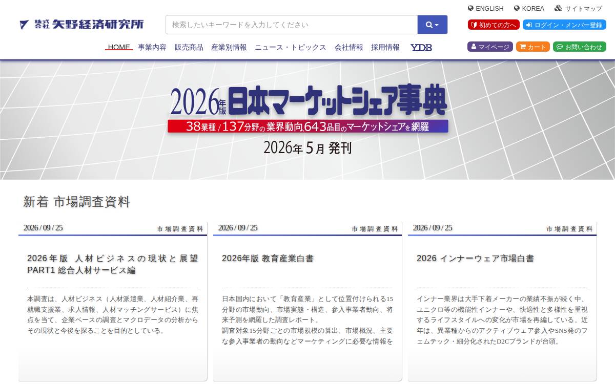Open 2026 インナーウェア市場白書 report
Viewport: 615px width, 384px height.
coord(475,259)
